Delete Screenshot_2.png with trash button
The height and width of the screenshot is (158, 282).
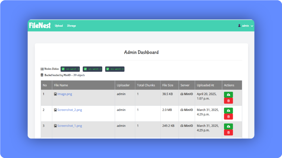pos(228,117)
